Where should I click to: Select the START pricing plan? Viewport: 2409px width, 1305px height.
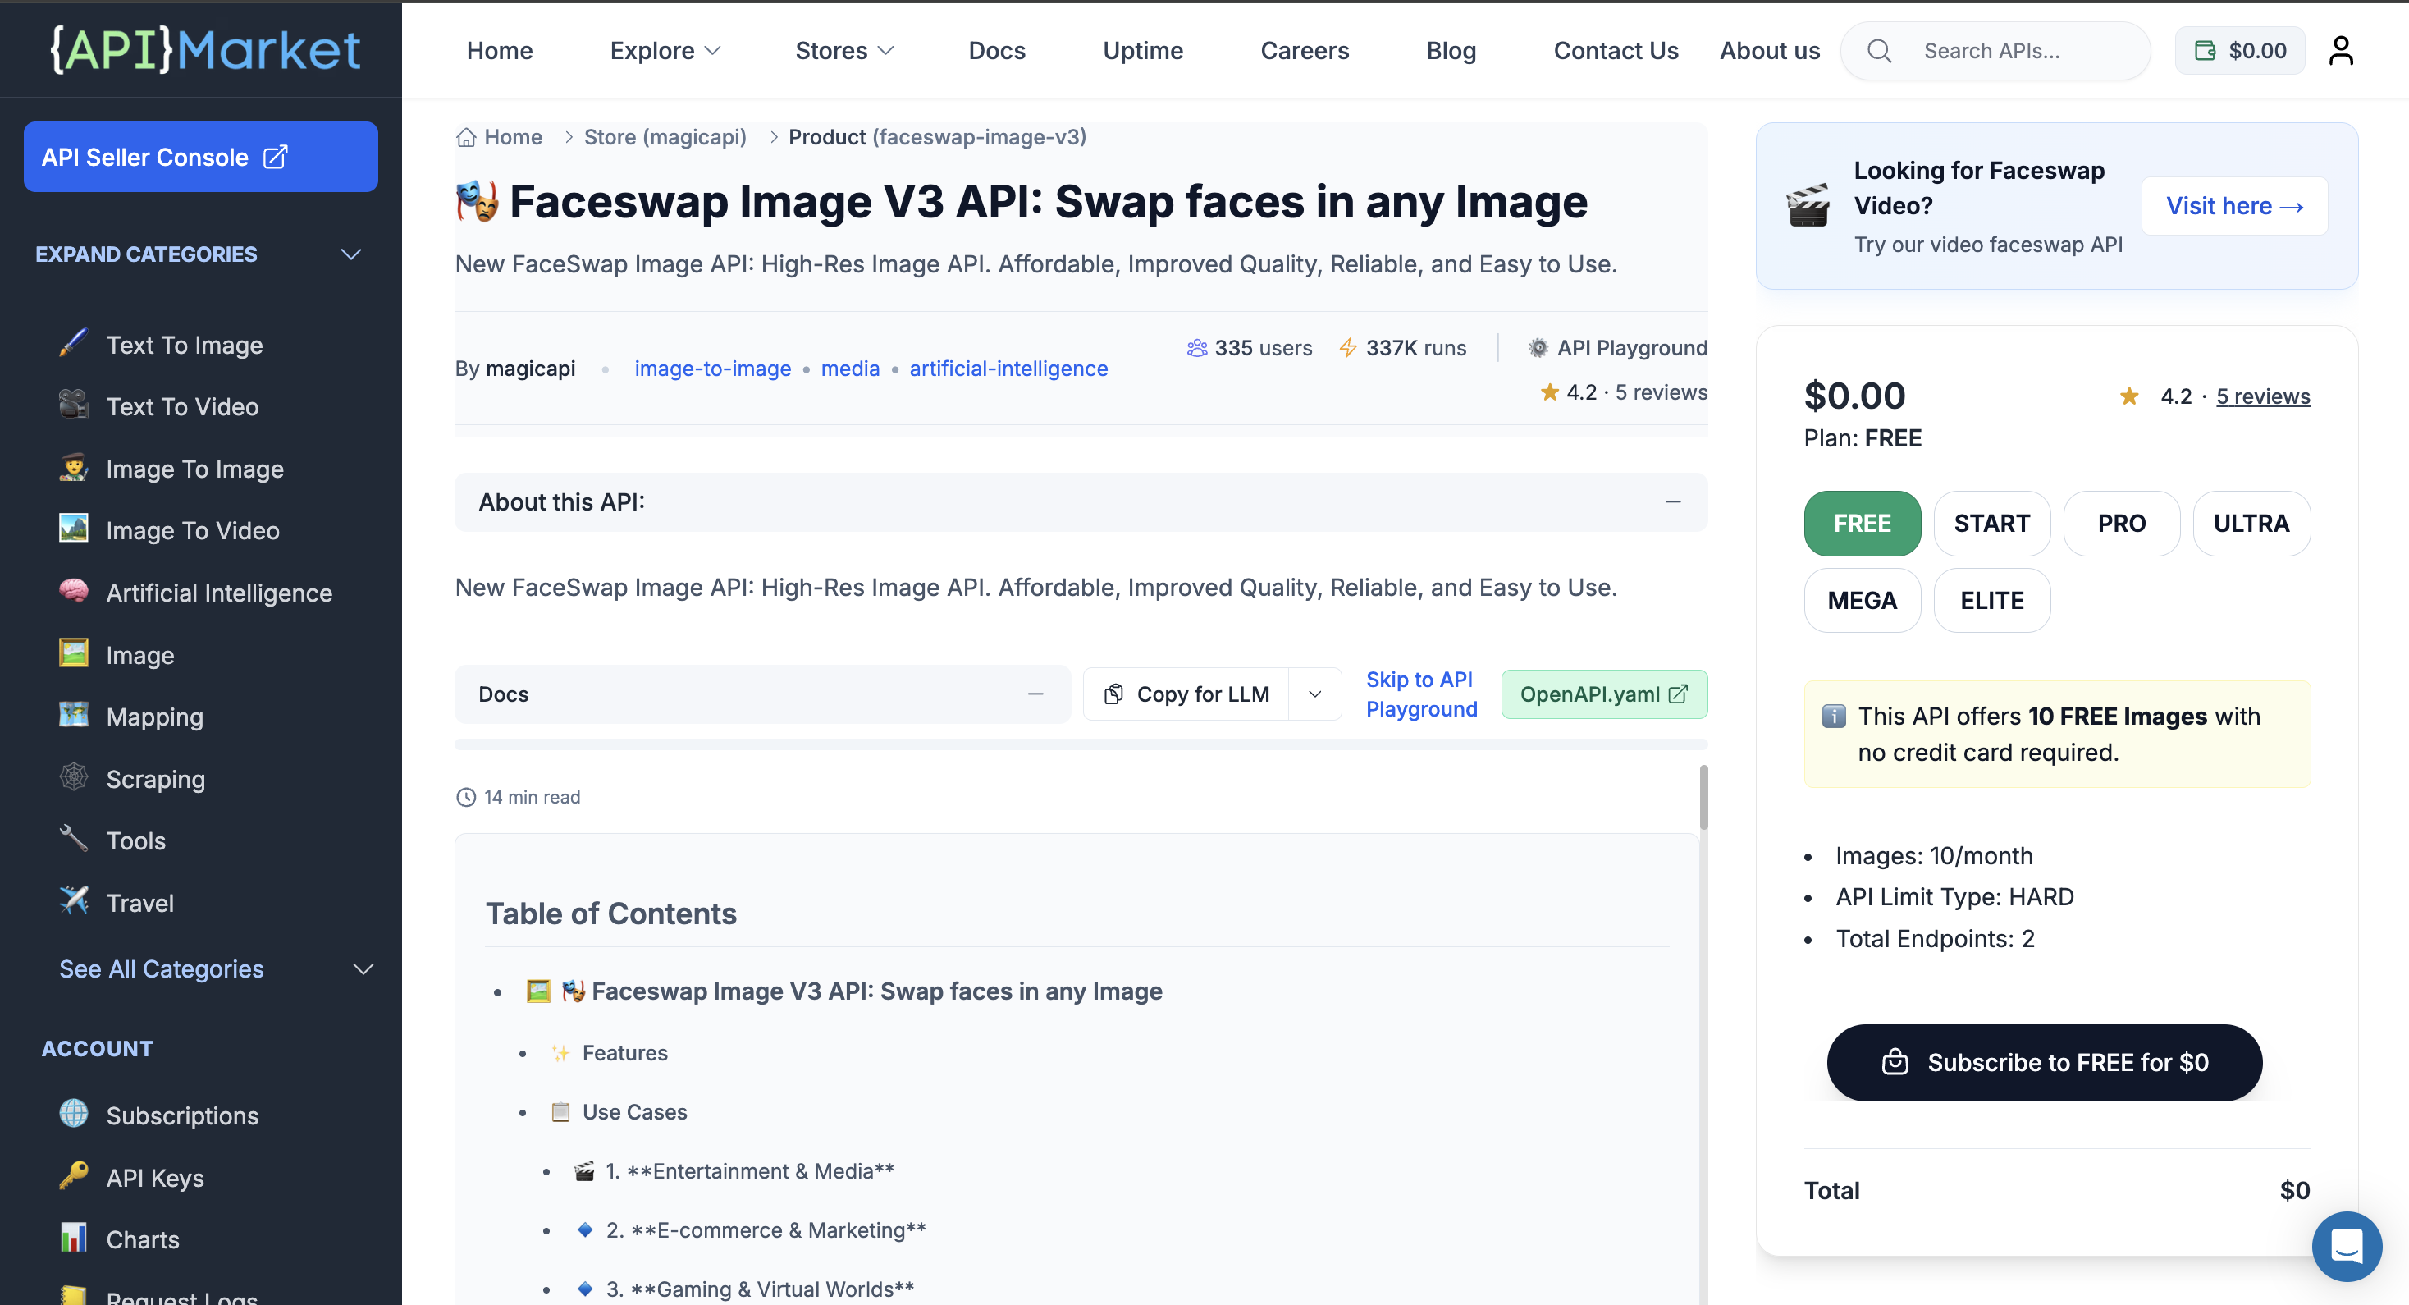point(1991,523)
